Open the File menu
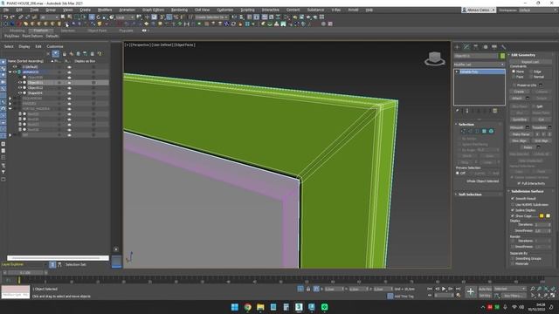This screenshot has width=559, height=314. 6,10
